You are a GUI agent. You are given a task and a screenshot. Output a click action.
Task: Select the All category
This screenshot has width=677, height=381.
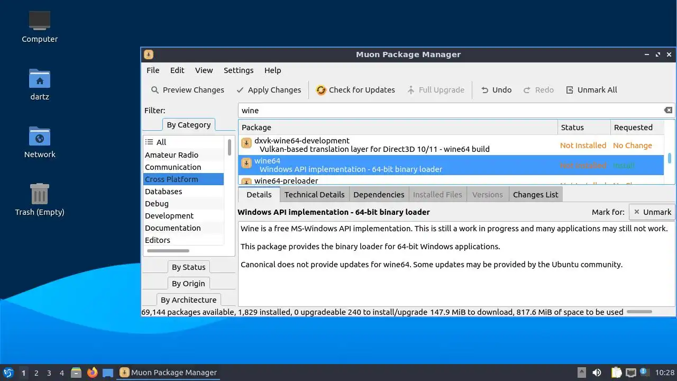click(184, 142)
